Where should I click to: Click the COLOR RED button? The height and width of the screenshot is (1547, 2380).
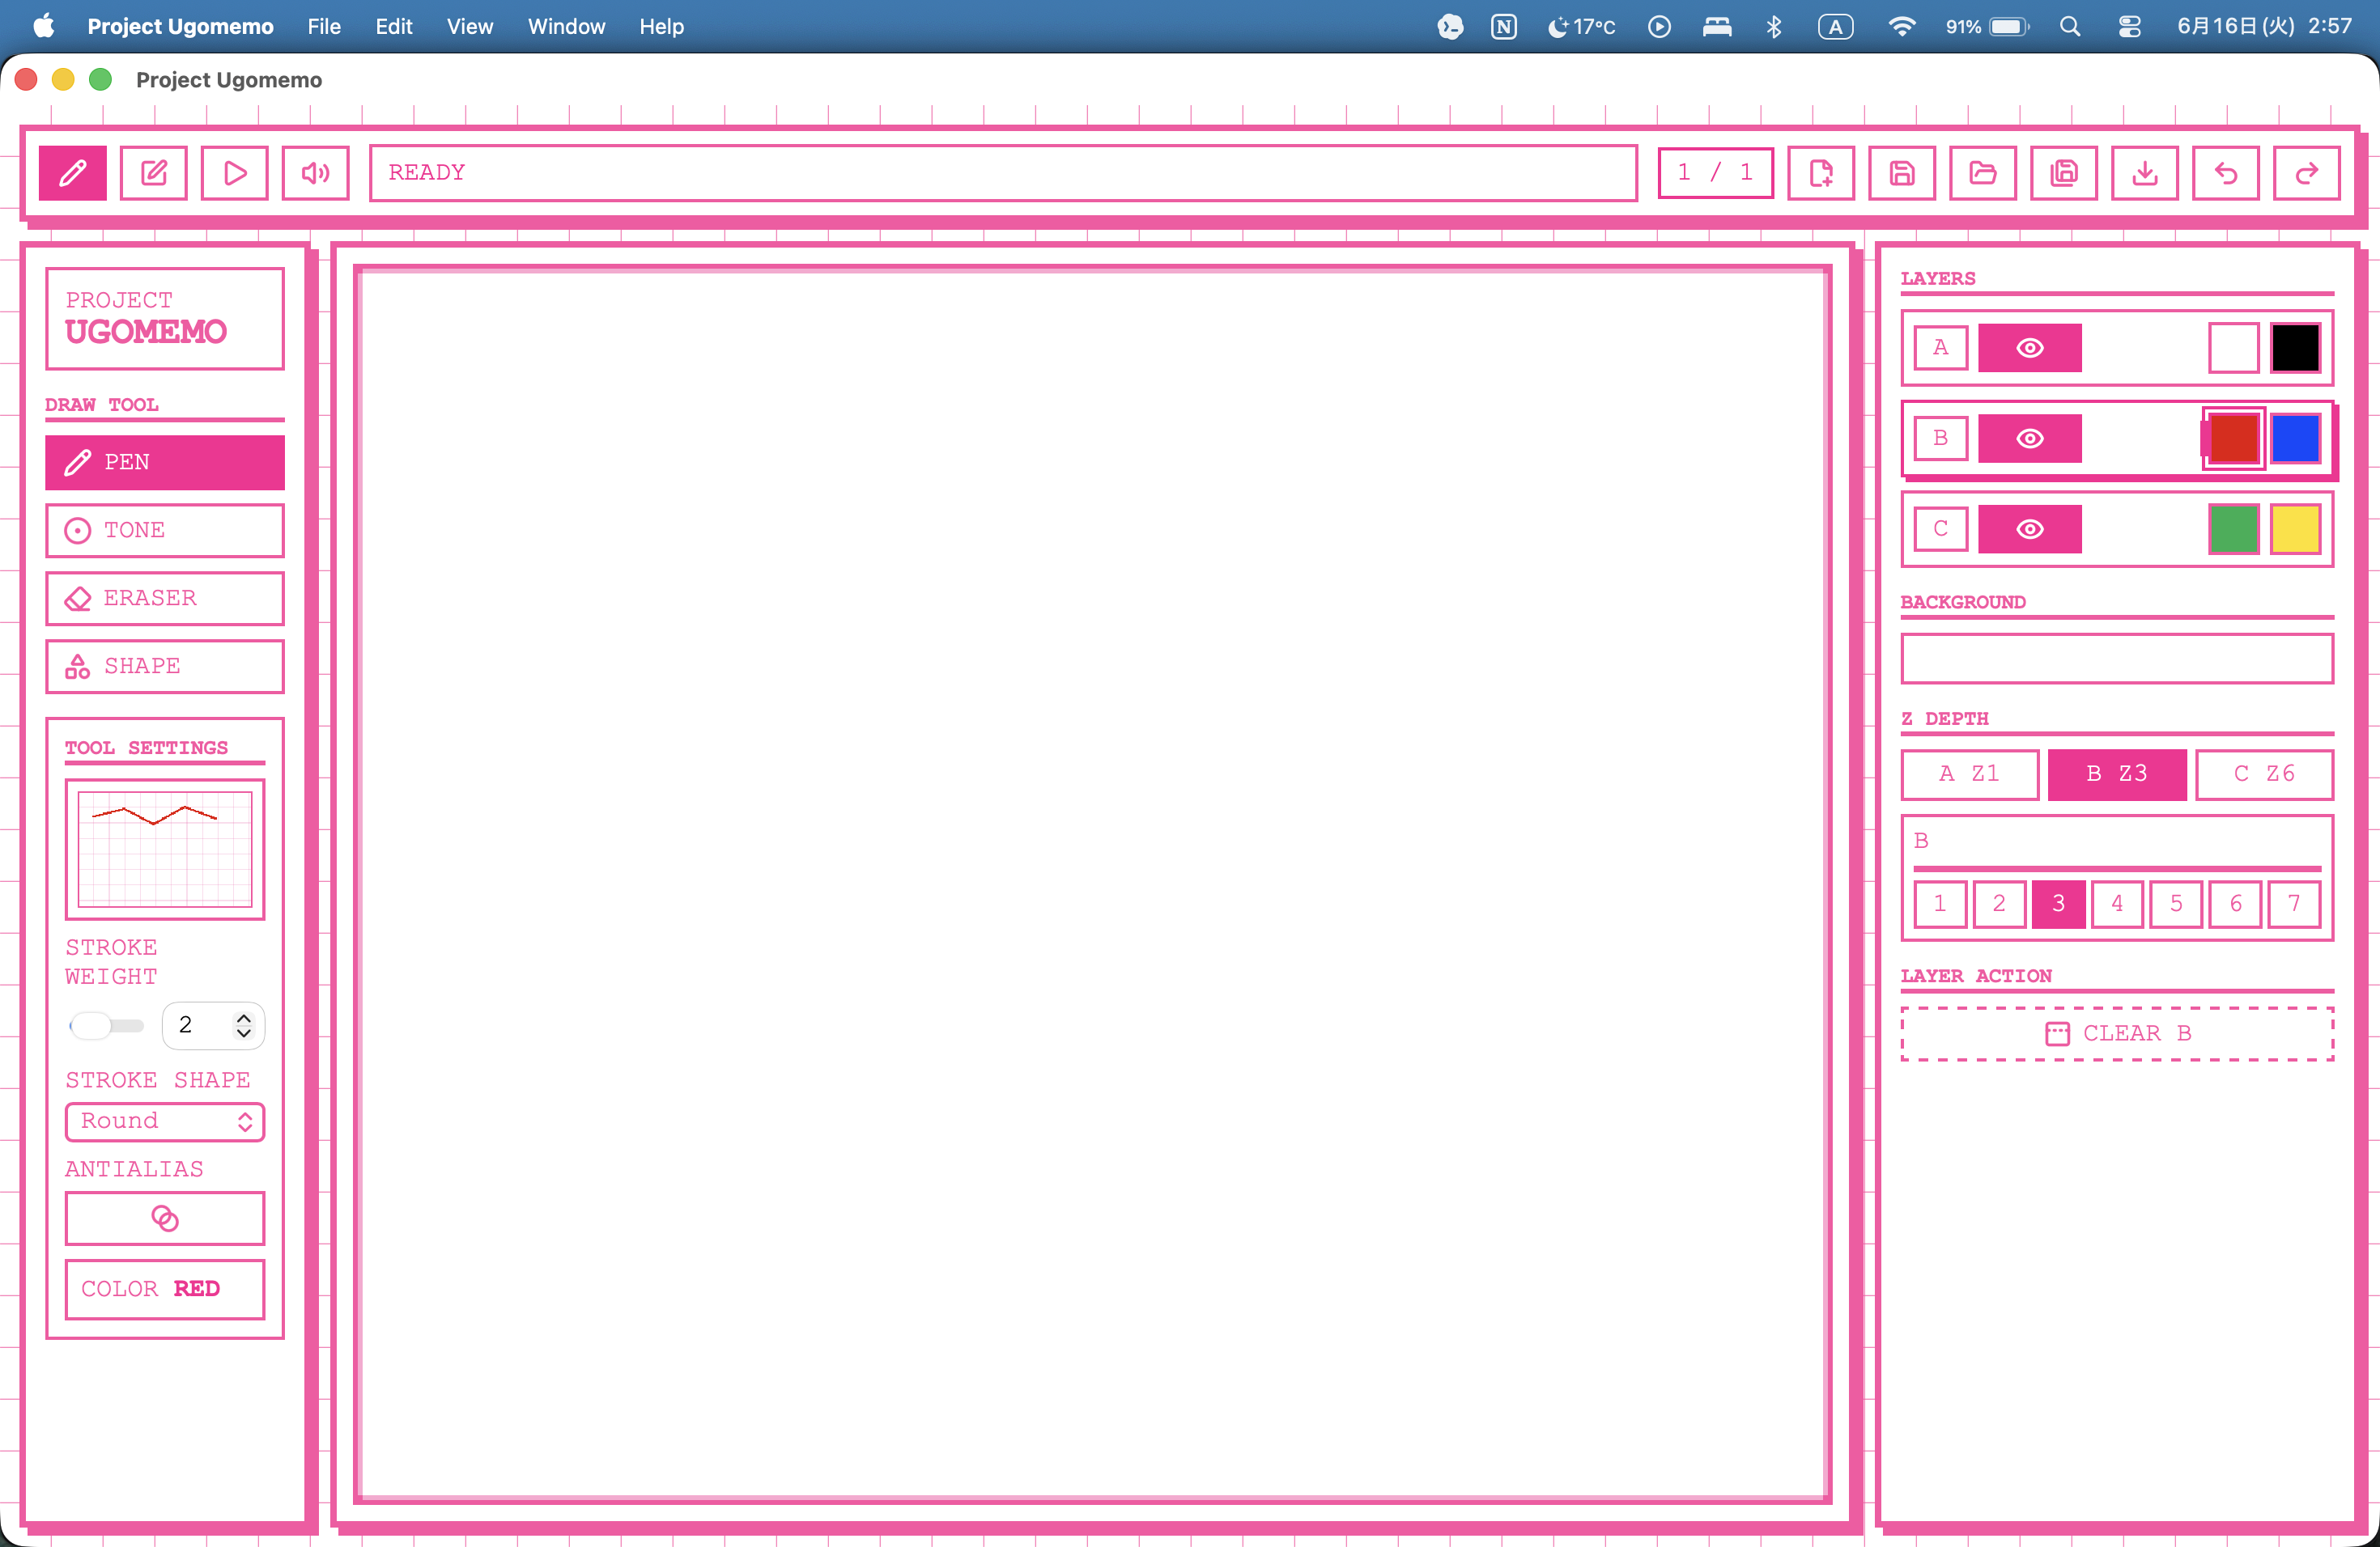(165, 1289)
